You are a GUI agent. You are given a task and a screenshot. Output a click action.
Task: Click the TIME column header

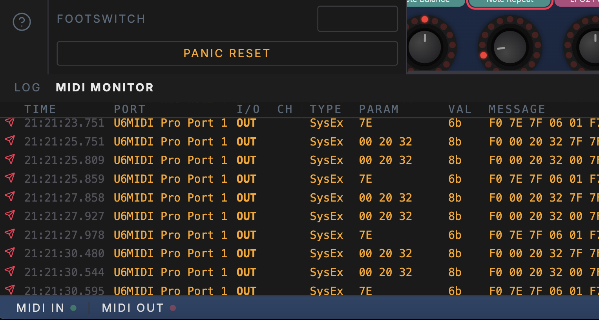coord(40,109)
